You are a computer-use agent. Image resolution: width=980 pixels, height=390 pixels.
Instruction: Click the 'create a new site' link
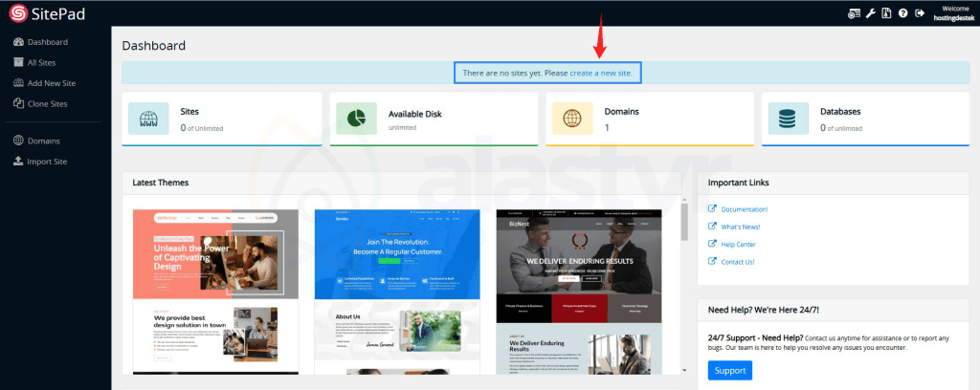point(600,73)
